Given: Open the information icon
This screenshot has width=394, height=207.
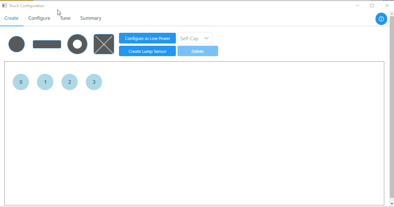Looking at the screenshot, I should pyautogui.click(x=381, y=19).
